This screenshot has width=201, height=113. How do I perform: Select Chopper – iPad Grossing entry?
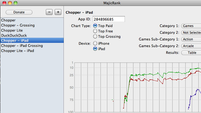pyautogui.click(x=32, y=46)
